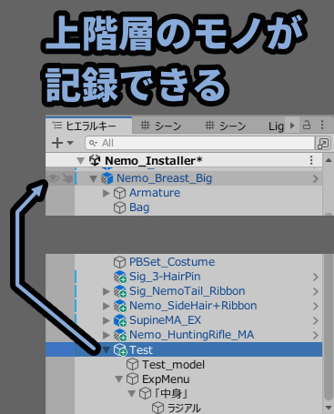
Task: Select the Test row label
Action: (141, 350)
